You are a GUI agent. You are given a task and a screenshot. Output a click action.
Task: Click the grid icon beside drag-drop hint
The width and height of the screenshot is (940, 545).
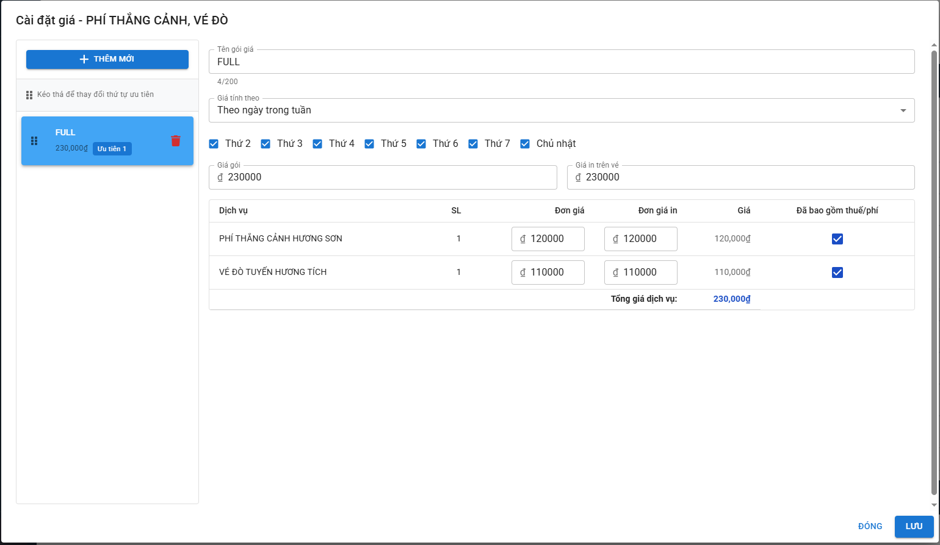[x=29, y=95]
